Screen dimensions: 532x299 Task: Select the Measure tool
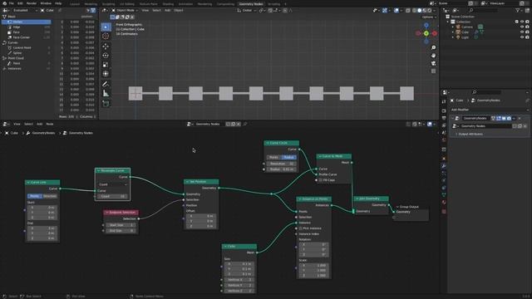[x=106, y=93]
